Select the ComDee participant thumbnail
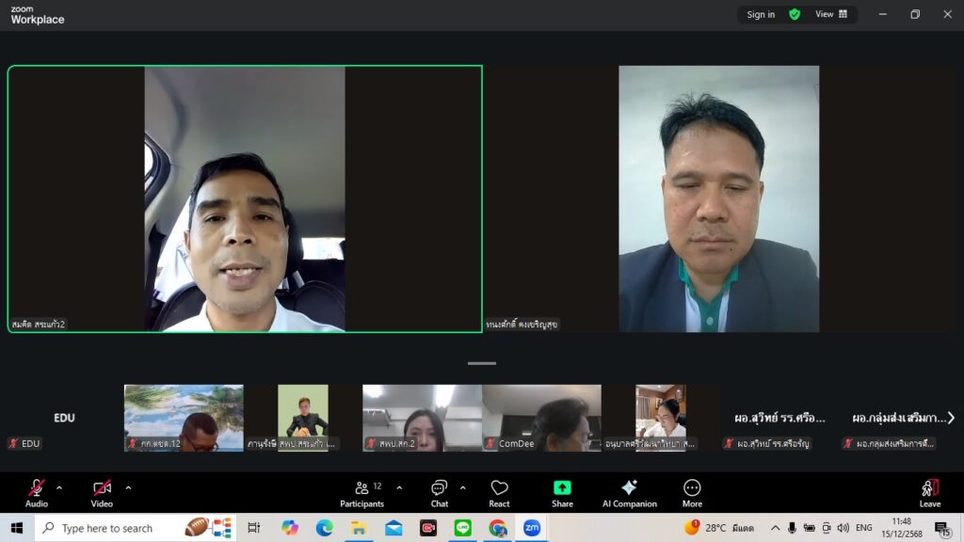The height and width of the screenshot is (542, 964). [x=541, y=418]
